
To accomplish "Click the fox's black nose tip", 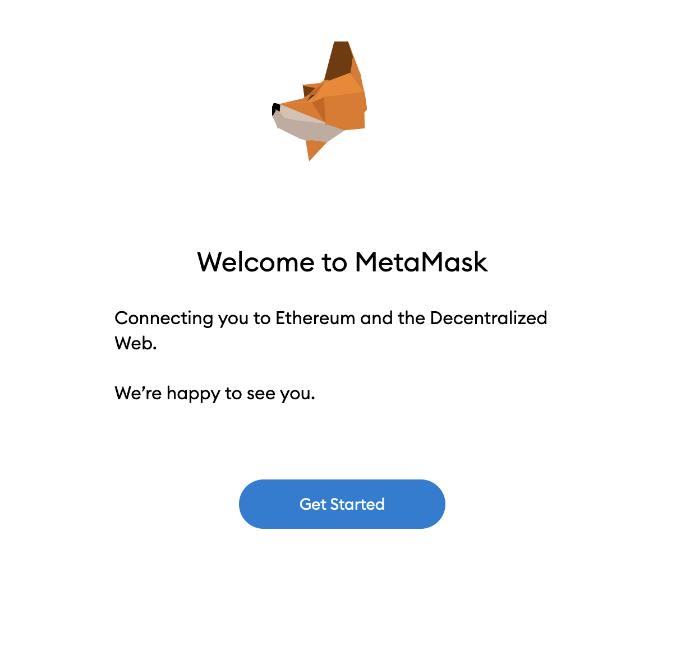I will (x=275, y=108).
